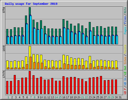This screenshot has width=128, height=100.
Task: Click the 'kB In' legend label
Action: [125, 81]
